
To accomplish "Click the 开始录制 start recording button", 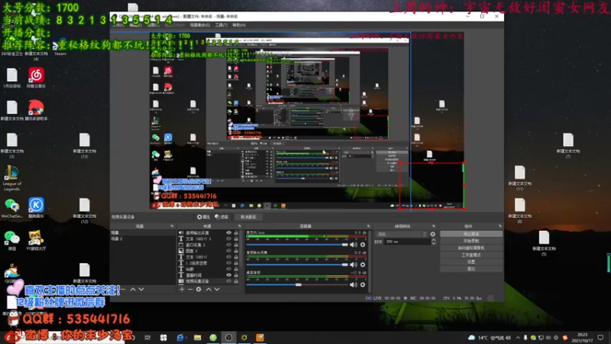I will click(x=471, y=241).
